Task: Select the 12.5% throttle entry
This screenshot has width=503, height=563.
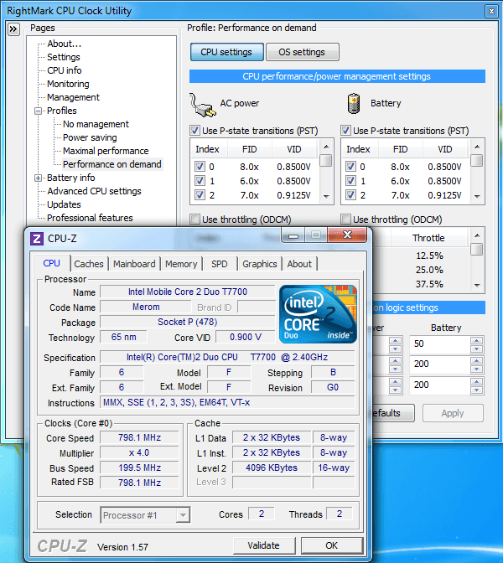Action: point(429,256)
